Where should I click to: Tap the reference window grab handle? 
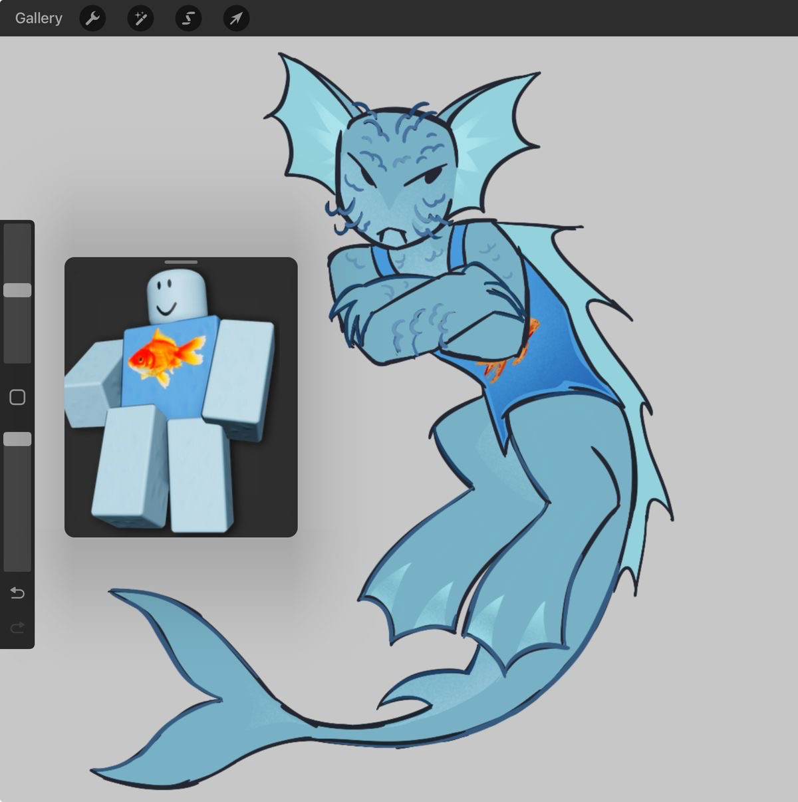coord(181,262)
